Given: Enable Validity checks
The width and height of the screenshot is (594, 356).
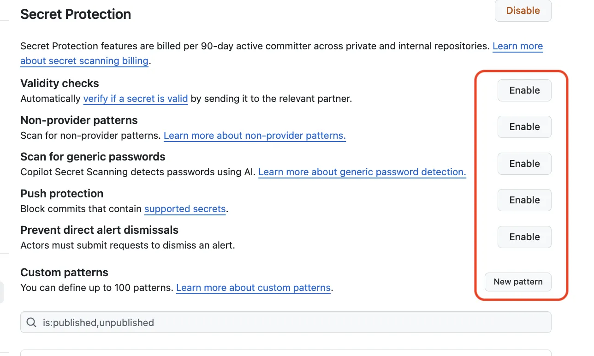Looking at the screenshot, I should coord(524,90).
